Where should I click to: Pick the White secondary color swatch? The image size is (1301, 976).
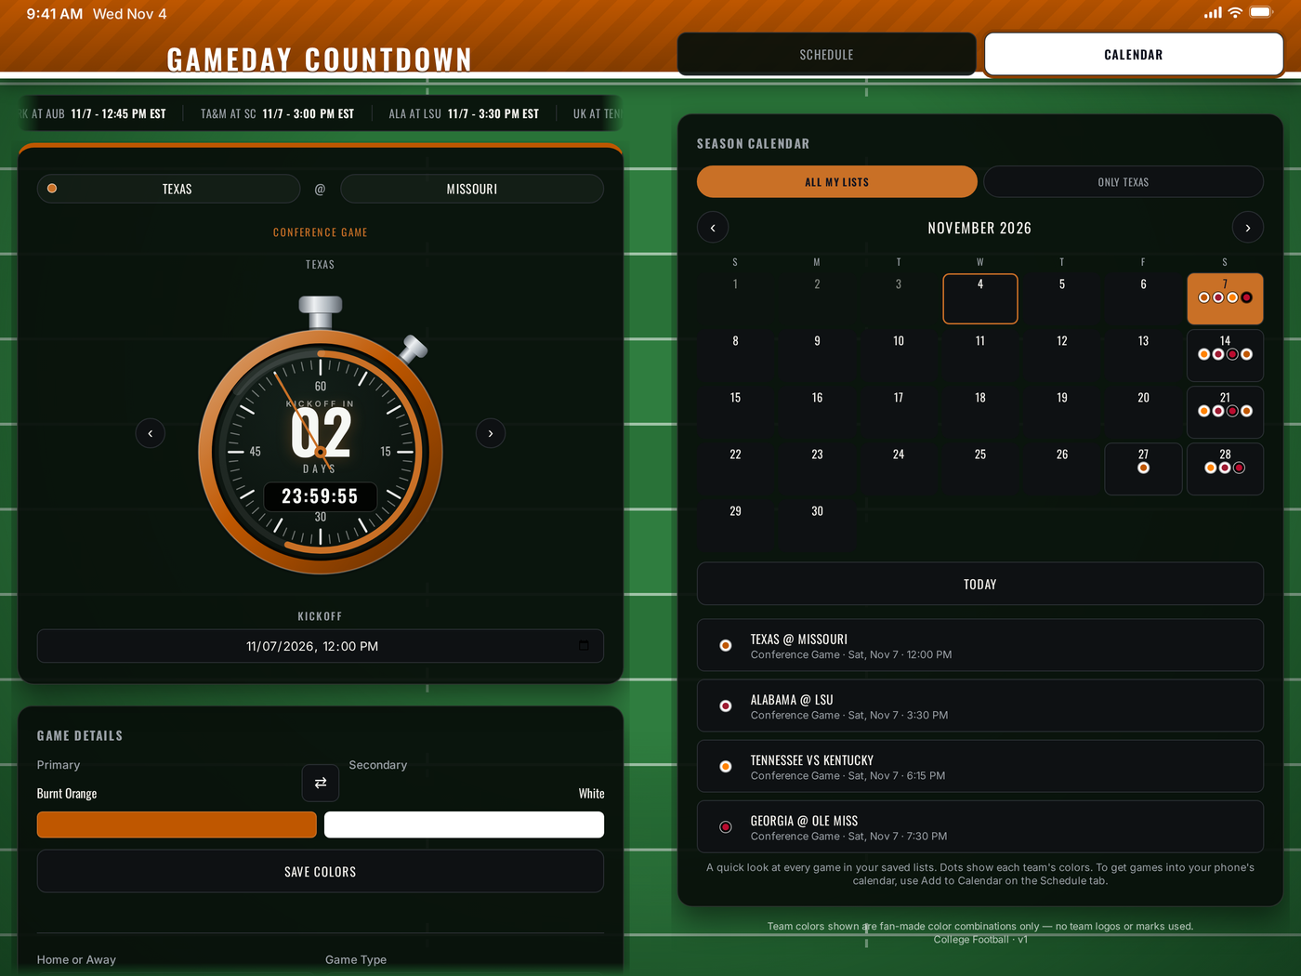(x=465, y=824)
